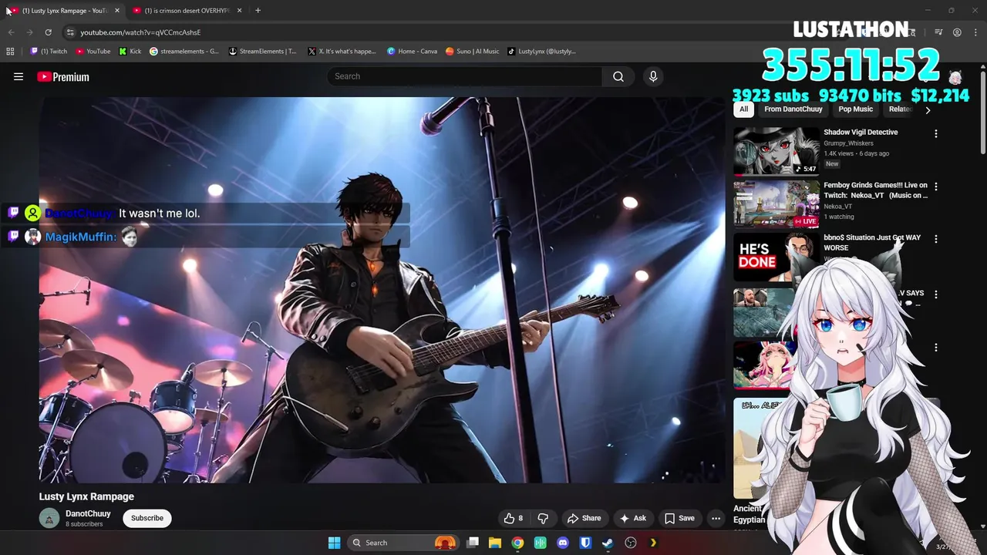This screenshot has height=555, width=987.
Task: Click the main video player
Action: coord(382,290)
